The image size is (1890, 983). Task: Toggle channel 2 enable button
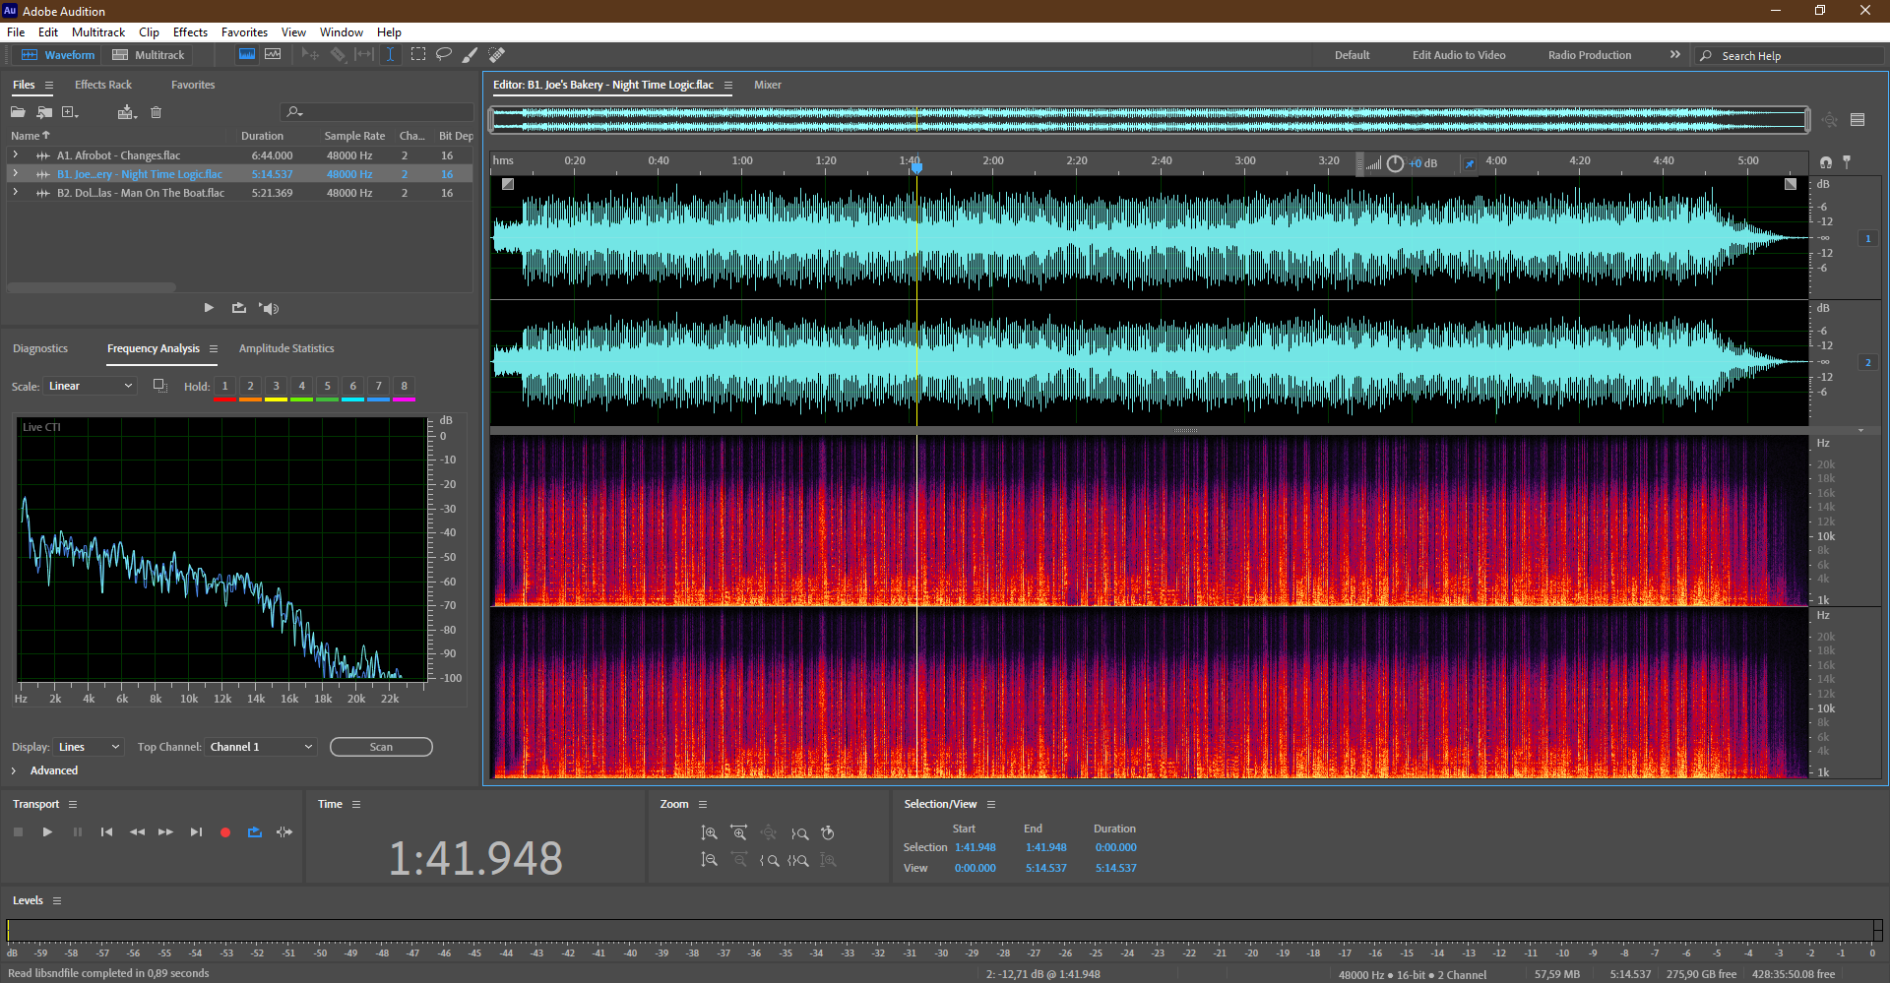point(1867,362)
